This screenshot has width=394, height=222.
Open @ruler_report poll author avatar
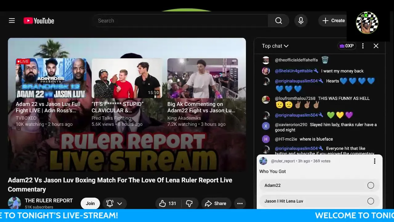coord(263,161)
